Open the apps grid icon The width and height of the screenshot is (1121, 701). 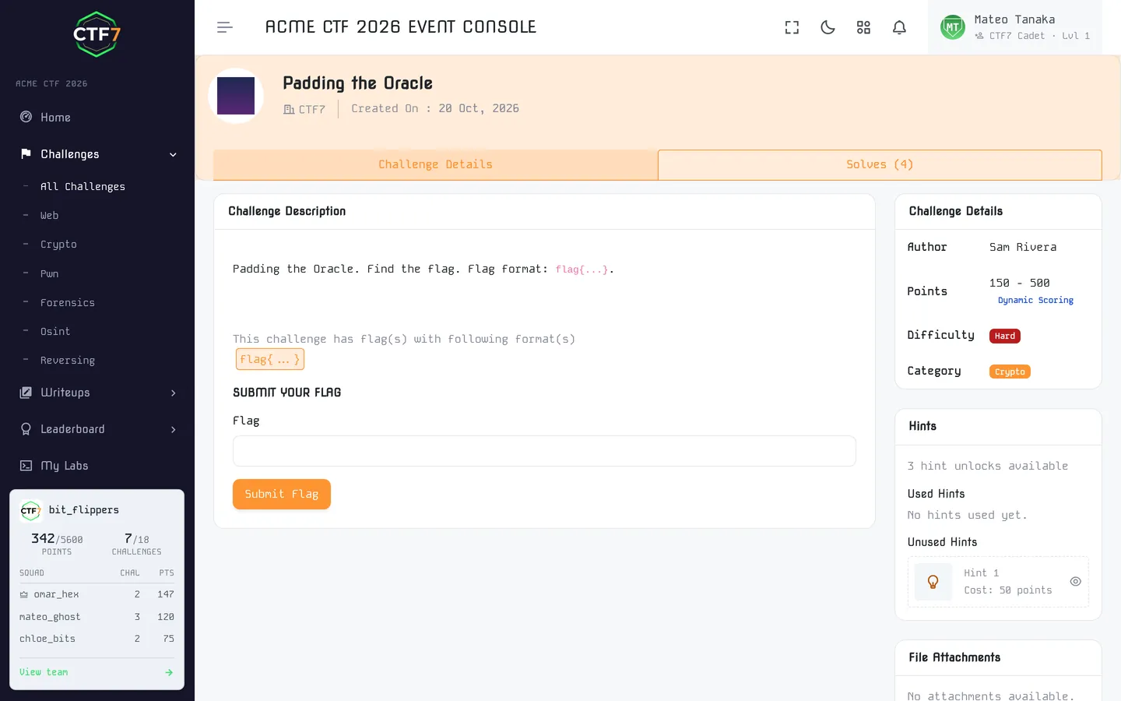[x=863, y=27]
